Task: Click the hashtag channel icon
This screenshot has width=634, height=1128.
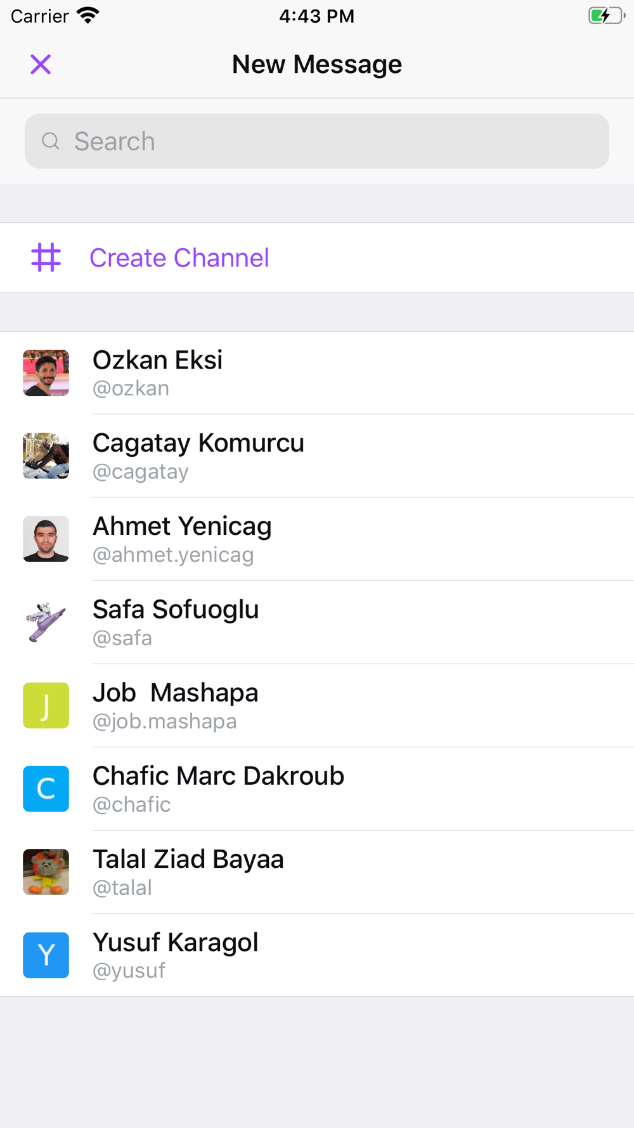Action: [46, 258]
